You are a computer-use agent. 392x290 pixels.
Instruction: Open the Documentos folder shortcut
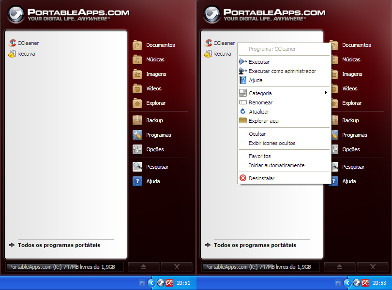coord(161,45)
